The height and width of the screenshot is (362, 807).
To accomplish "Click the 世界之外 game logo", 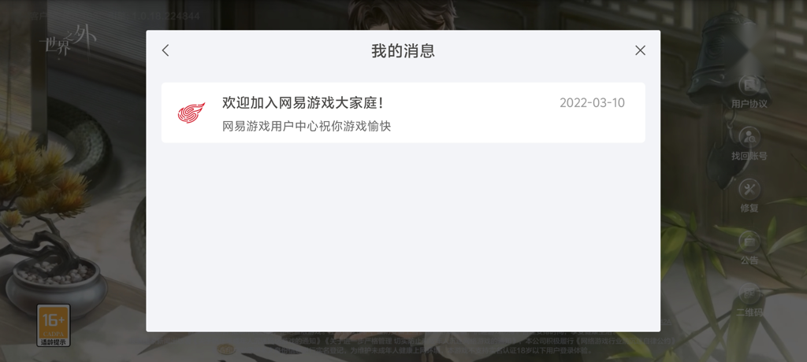I will click(x=68, y=40).
